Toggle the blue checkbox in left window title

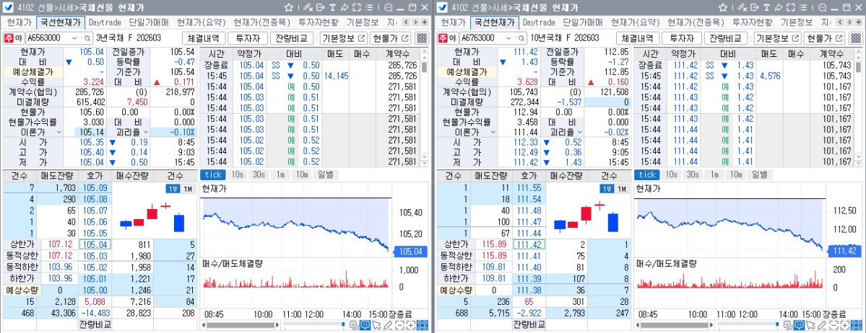click(x=9, y=8)
